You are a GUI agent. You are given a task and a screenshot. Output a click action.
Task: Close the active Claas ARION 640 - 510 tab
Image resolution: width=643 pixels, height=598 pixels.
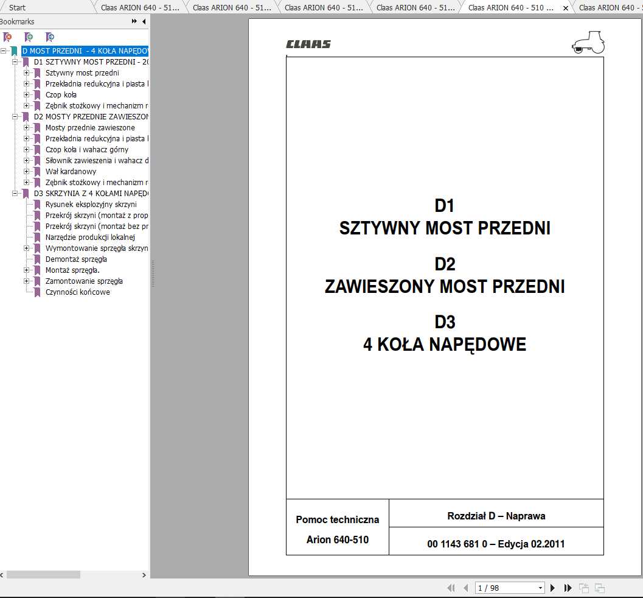(566, 8)
